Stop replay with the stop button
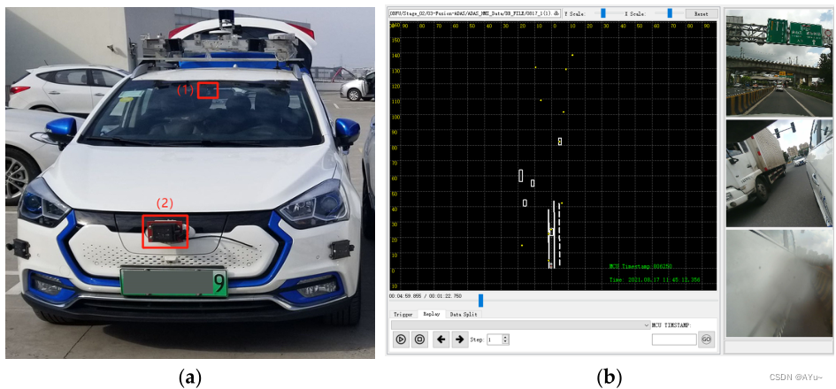Screen dimensions: 836x389 419,339
